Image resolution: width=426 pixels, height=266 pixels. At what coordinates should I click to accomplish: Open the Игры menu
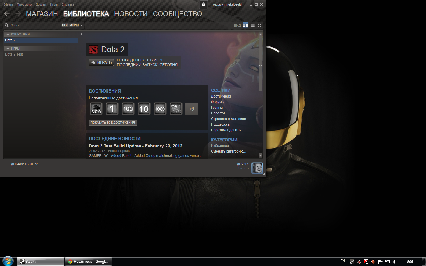pos(54,4)
